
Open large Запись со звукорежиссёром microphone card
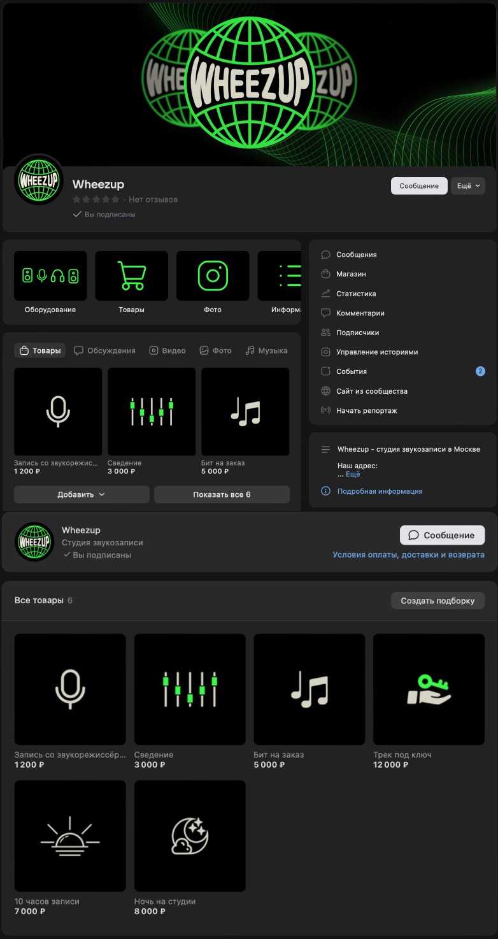pyautogui.click(x=70, y=689)
